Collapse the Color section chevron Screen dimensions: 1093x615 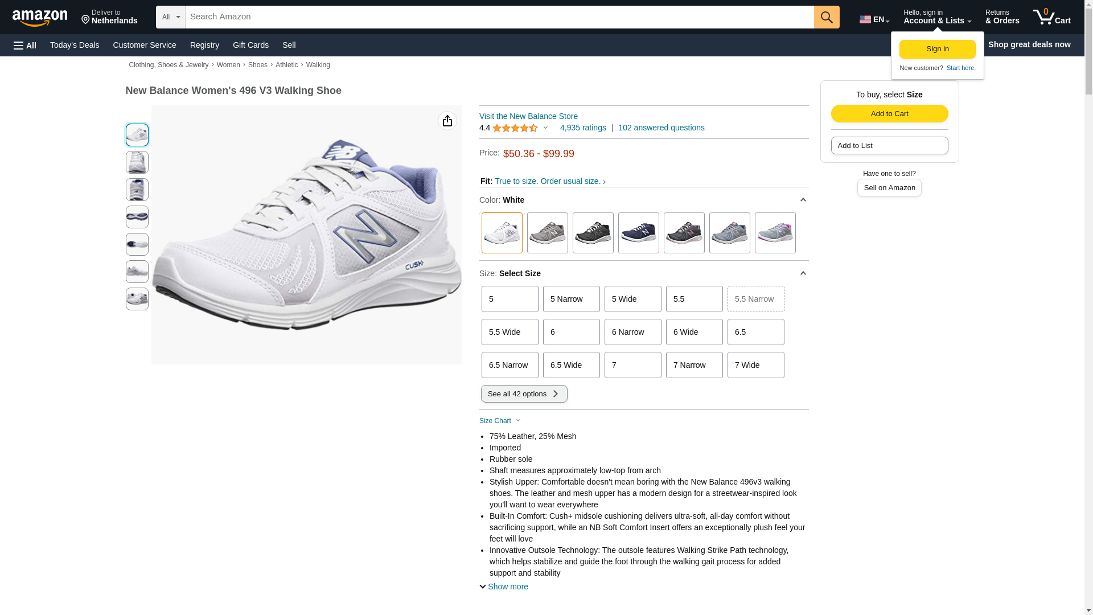[x=803, y=200]
